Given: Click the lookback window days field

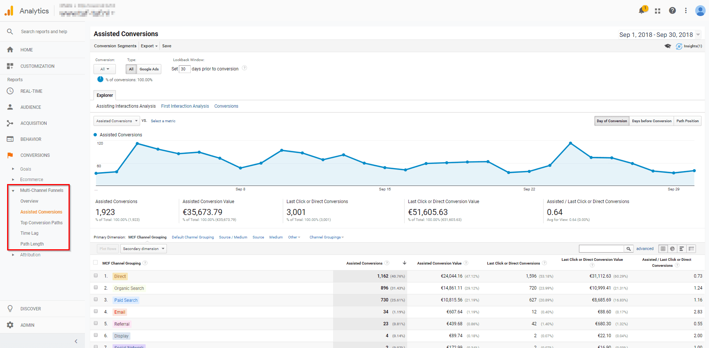Looking at the screenshot, I should point(184,69).
